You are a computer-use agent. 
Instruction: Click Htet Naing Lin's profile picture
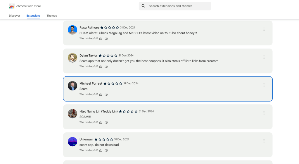point(72,113)
